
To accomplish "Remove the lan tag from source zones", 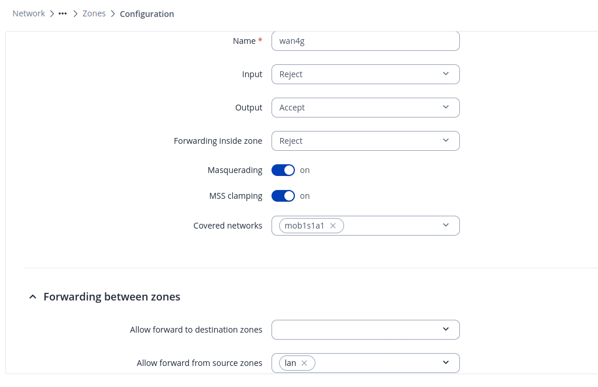I will tap(304, 363).
